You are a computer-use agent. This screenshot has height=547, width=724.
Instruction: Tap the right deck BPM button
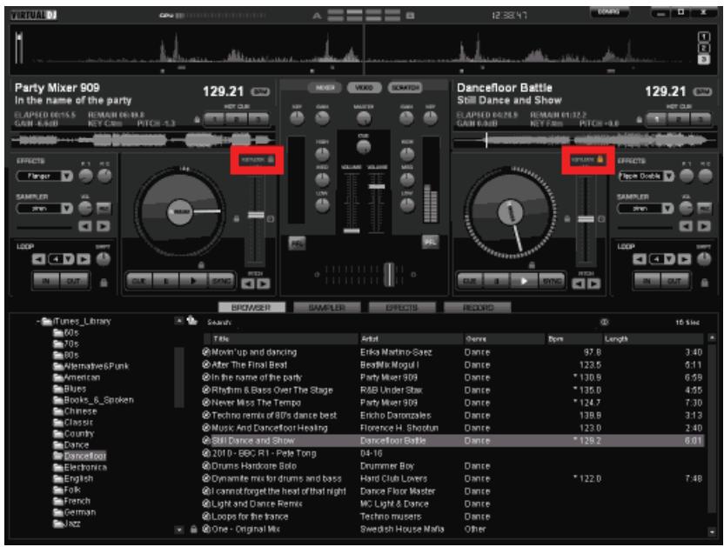click(x=702, y=91)
